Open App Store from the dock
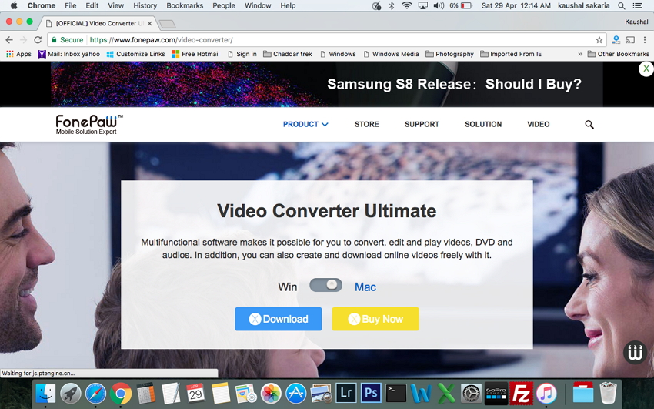The width and height of the screenshot is (654, 409). pos(295,394)
